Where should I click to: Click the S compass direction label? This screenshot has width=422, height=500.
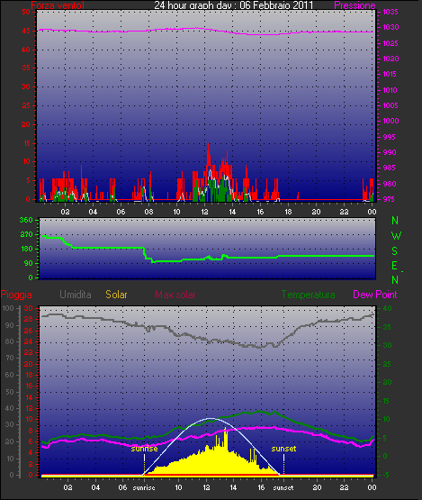coord(395,251)
